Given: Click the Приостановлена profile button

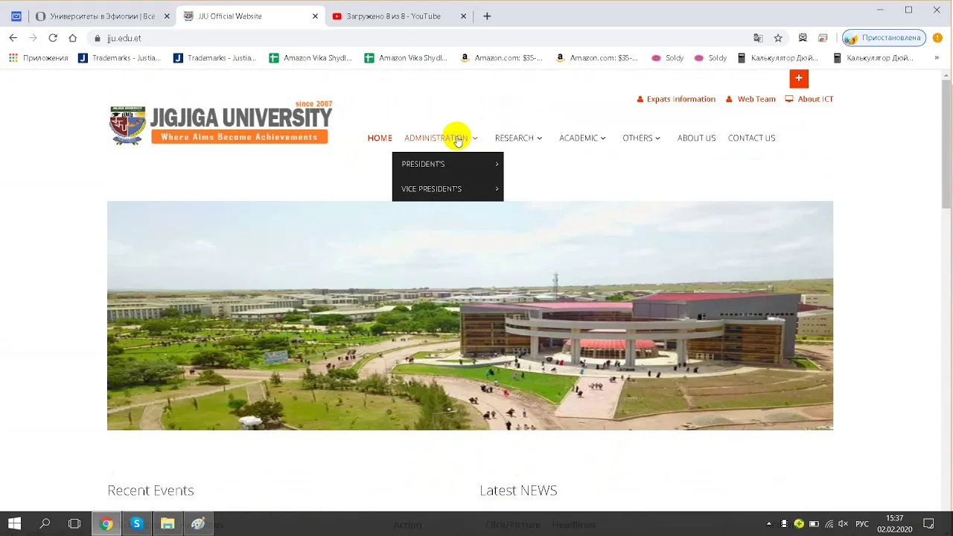Looking at the screenshot, I should pyautogui.click(x=885, y=38).
